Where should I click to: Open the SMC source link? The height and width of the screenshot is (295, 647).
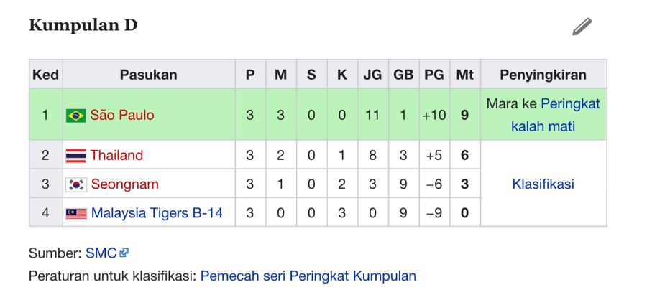click(101, 253)
